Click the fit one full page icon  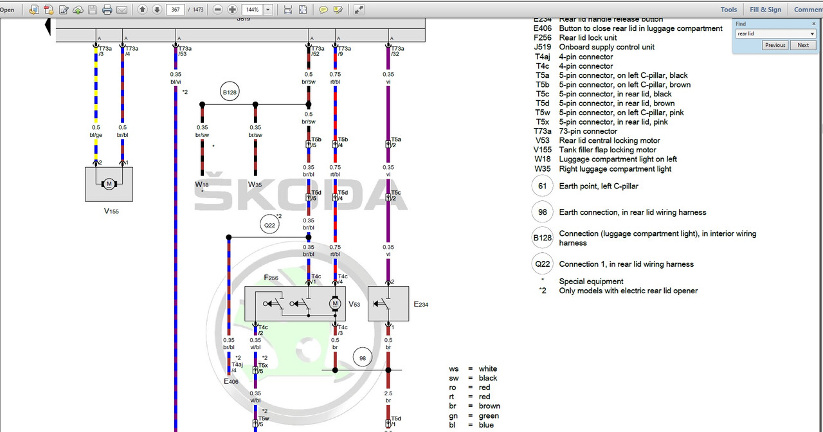[x=303, y=10]
